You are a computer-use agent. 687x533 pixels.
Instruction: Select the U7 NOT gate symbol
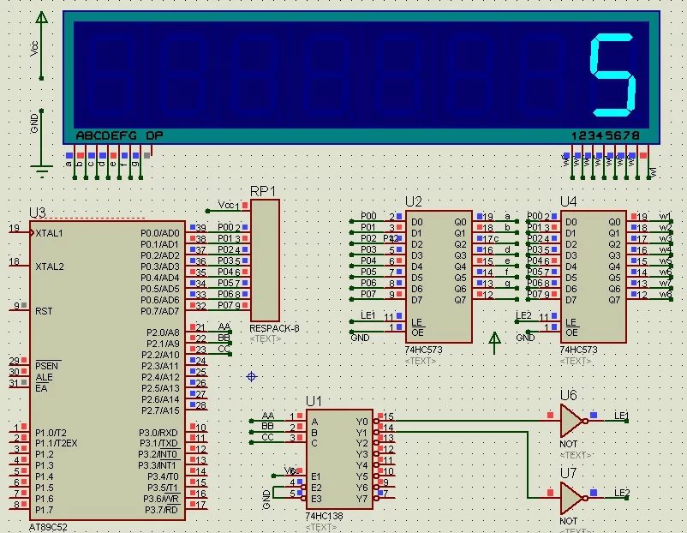point(573,499)
